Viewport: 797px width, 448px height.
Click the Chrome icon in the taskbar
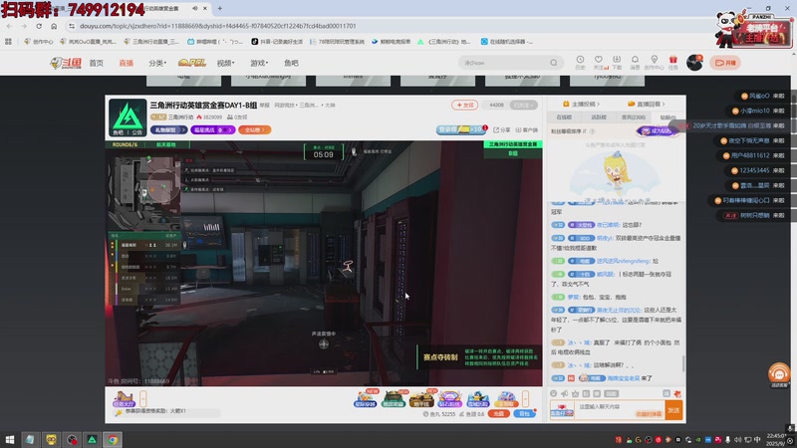click(x=113, y=440)
